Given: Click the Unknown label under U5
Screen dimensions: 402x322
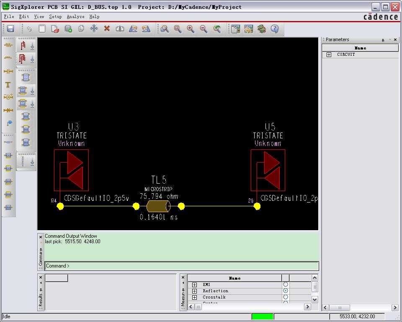Looking at the screenshot, I should [x=268, y=143].
